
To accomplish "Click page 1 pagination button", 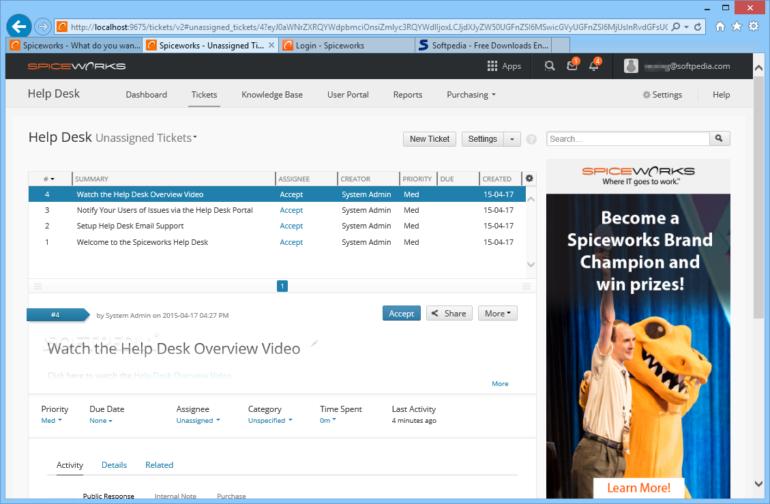I will tap(282, 286).
